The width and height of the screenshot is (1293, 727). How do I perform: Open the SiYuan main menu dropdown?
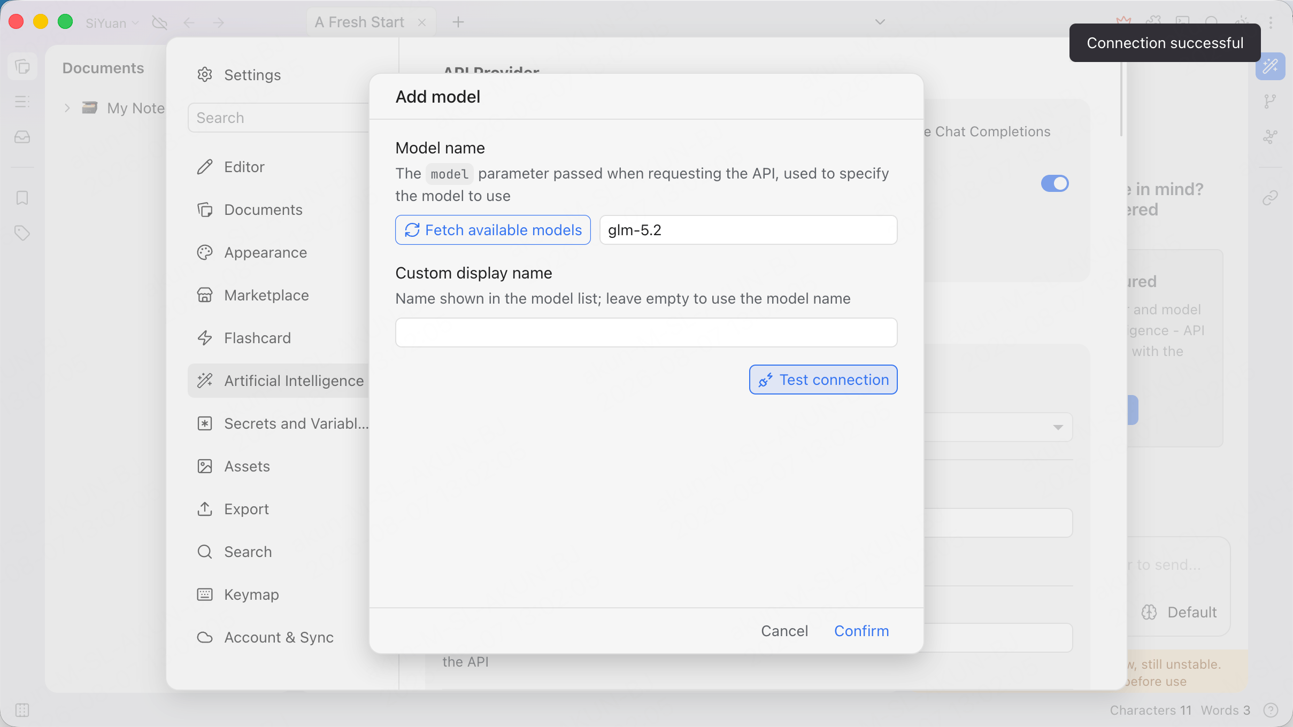112,23
